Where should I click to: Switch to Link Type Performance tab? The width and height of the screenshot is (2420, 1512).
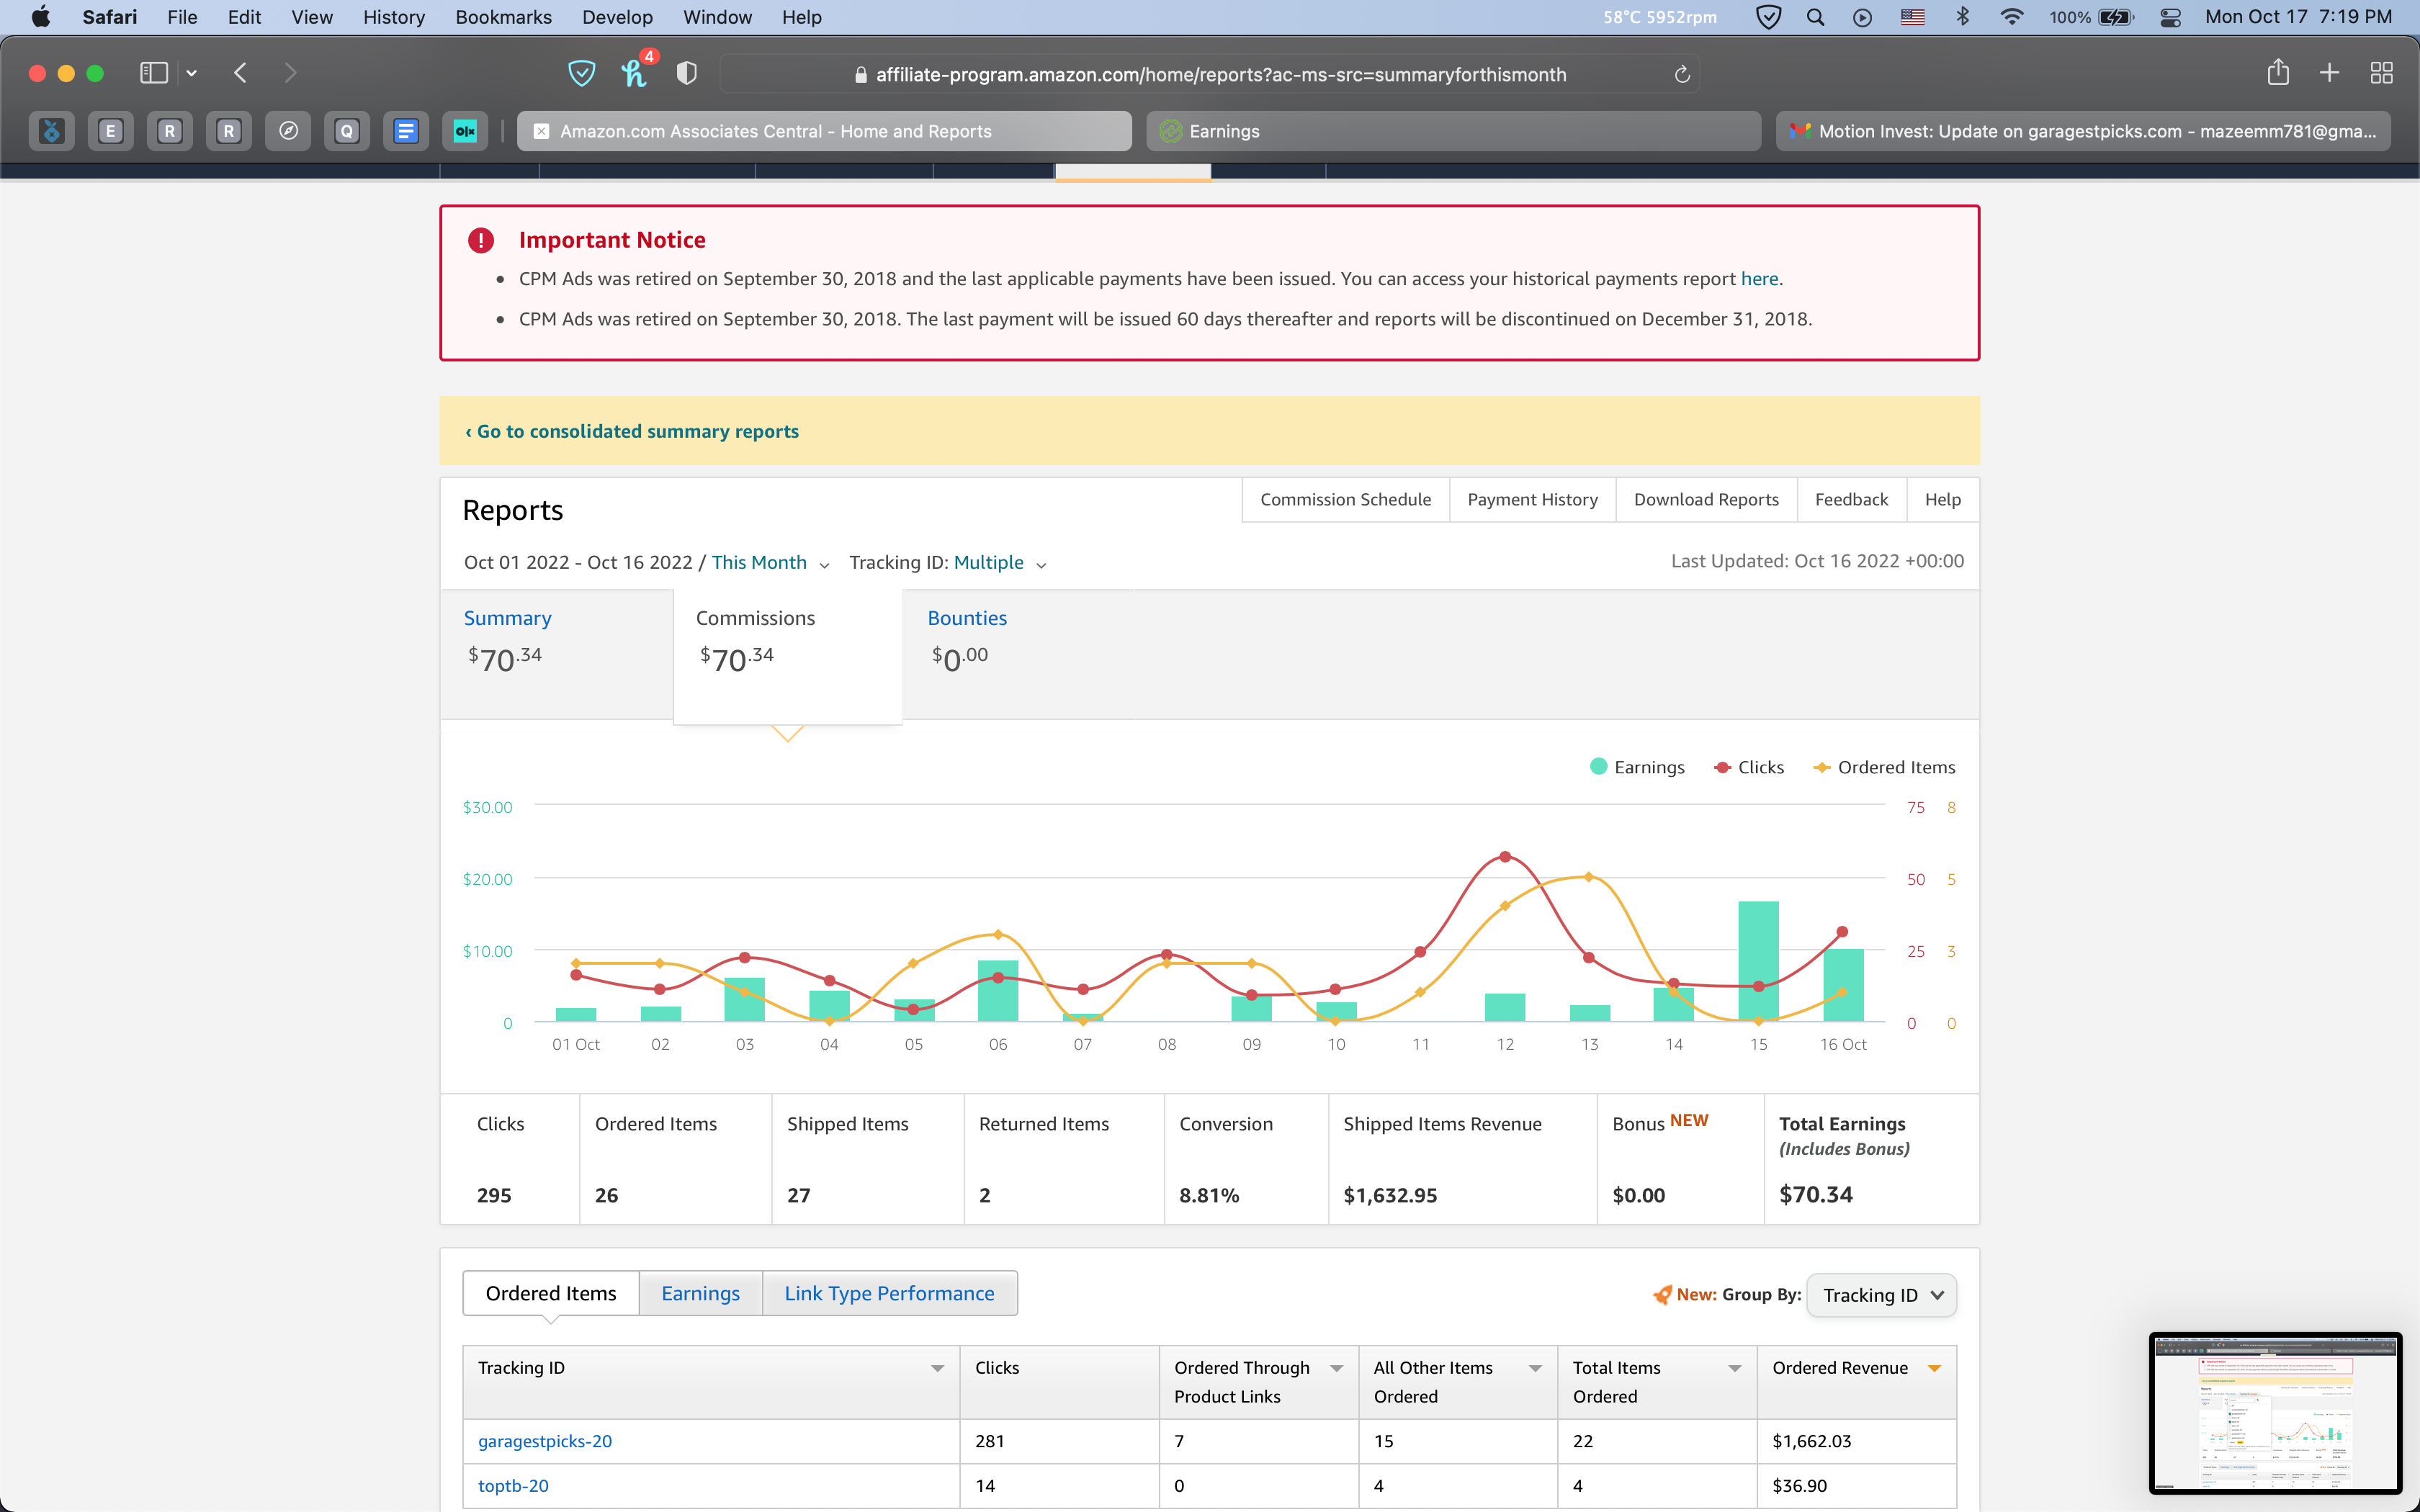(889, 1294)
